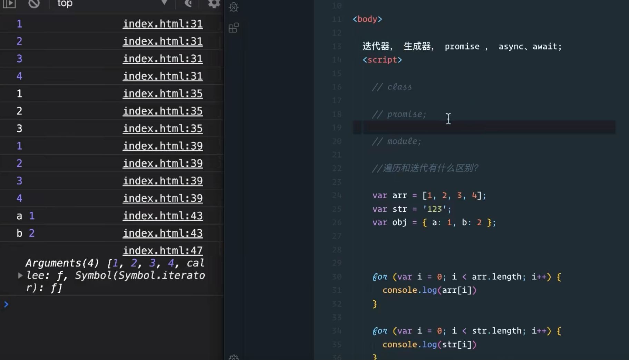Open index.html:35 link beside value 1
The image size is (629, 360).
[163, 93]
